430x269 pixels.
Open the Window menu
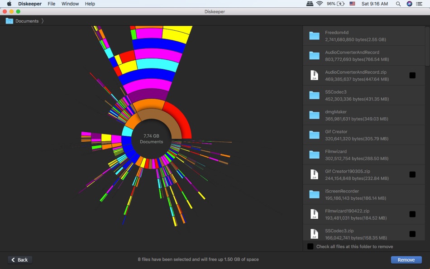[x=70, y=4]
